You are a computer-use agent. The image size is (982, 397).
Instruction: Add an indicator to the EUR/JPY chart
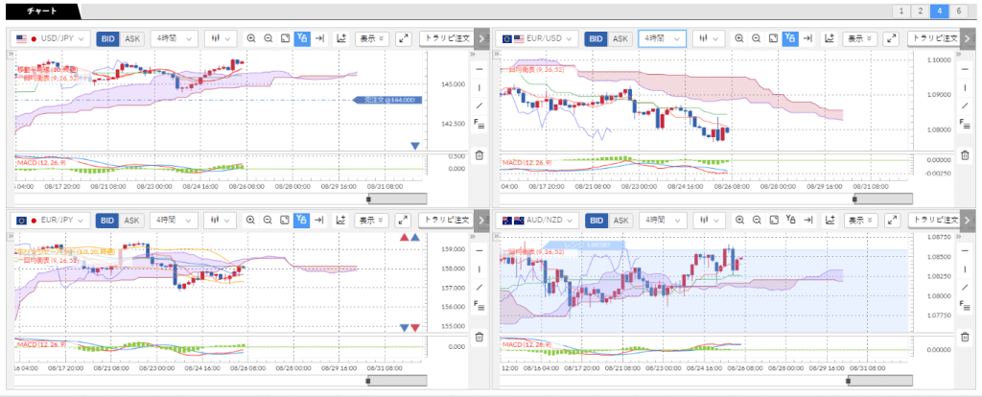[x=340, y=220]
